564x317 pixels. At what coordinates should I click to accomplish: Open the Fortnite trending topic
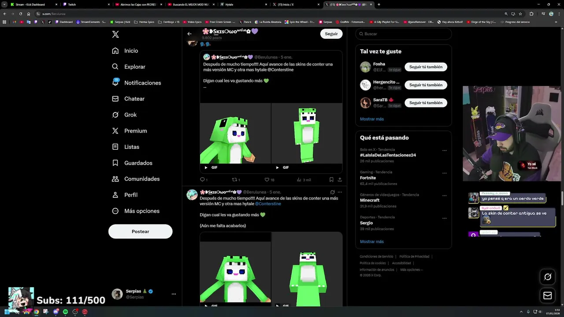pyautogui.click(x=368, y=178)
